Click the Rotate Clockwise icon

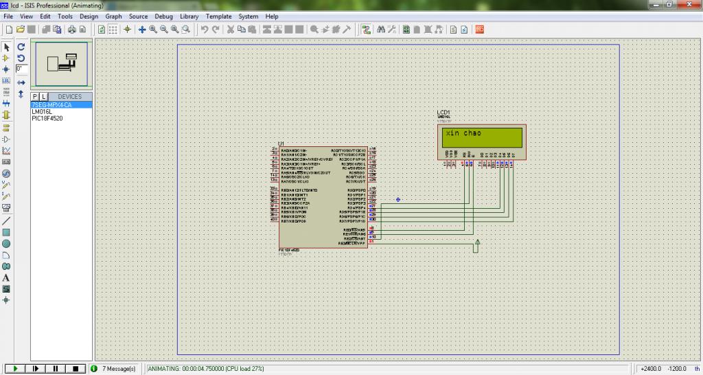21,47
